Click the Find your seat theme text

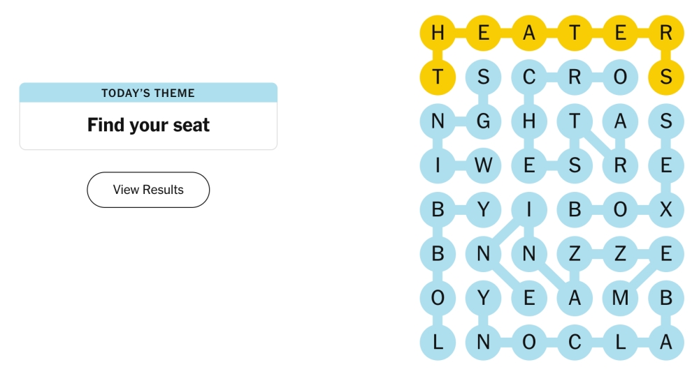pyautogui.click(x=148, y=125)
